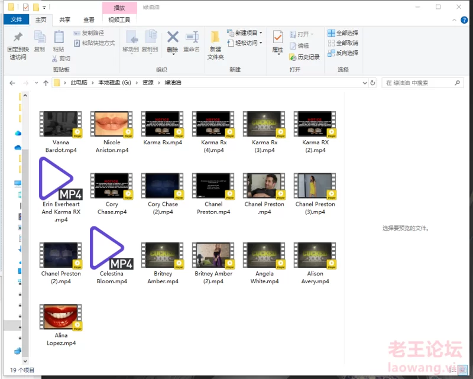
Task: Select the Karma Rx (3).mp4 file
Action: click(264, 132)
